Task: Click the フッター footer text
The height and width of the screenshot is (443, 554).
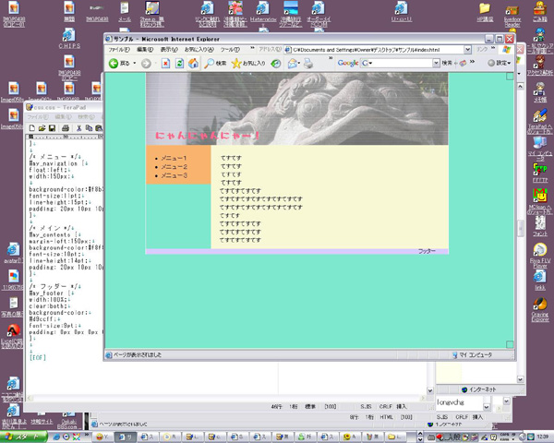Action: coord(427,251)
